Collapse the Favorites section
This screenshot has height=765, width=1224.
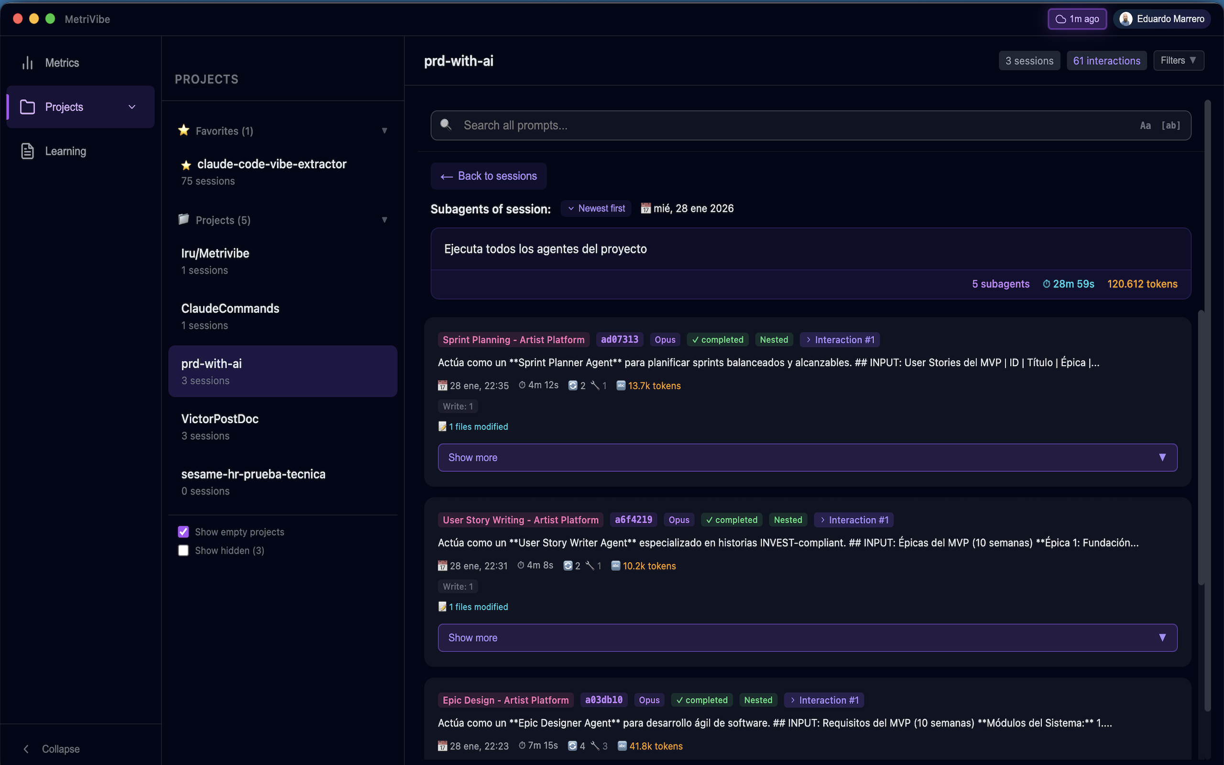pos(384,131)
